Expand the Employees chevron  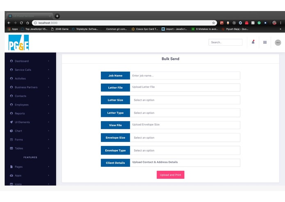[48, 105]
